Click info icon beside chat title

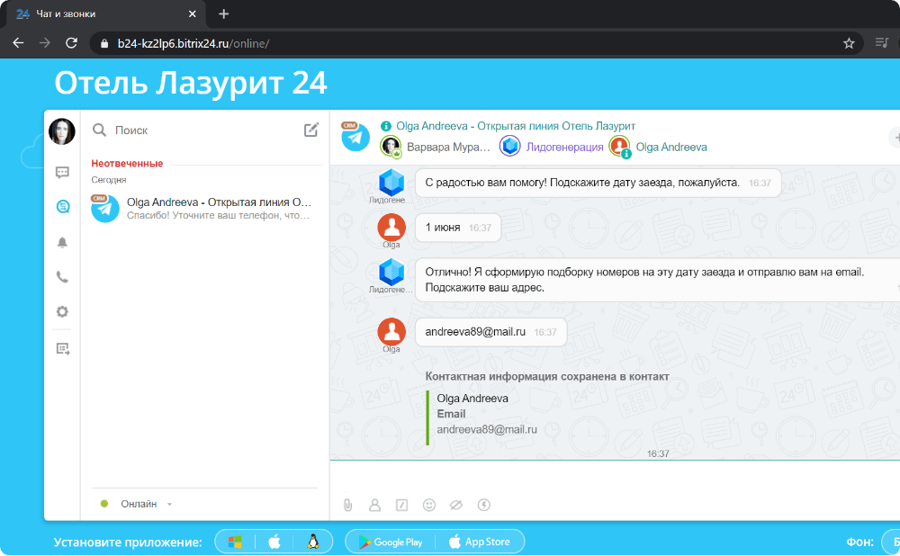click(x=386, y=126)
